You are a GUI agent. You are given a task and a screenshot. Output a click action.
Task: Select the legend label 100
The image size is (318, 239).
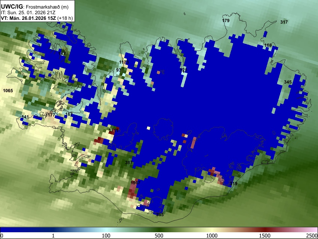point(106,236)
